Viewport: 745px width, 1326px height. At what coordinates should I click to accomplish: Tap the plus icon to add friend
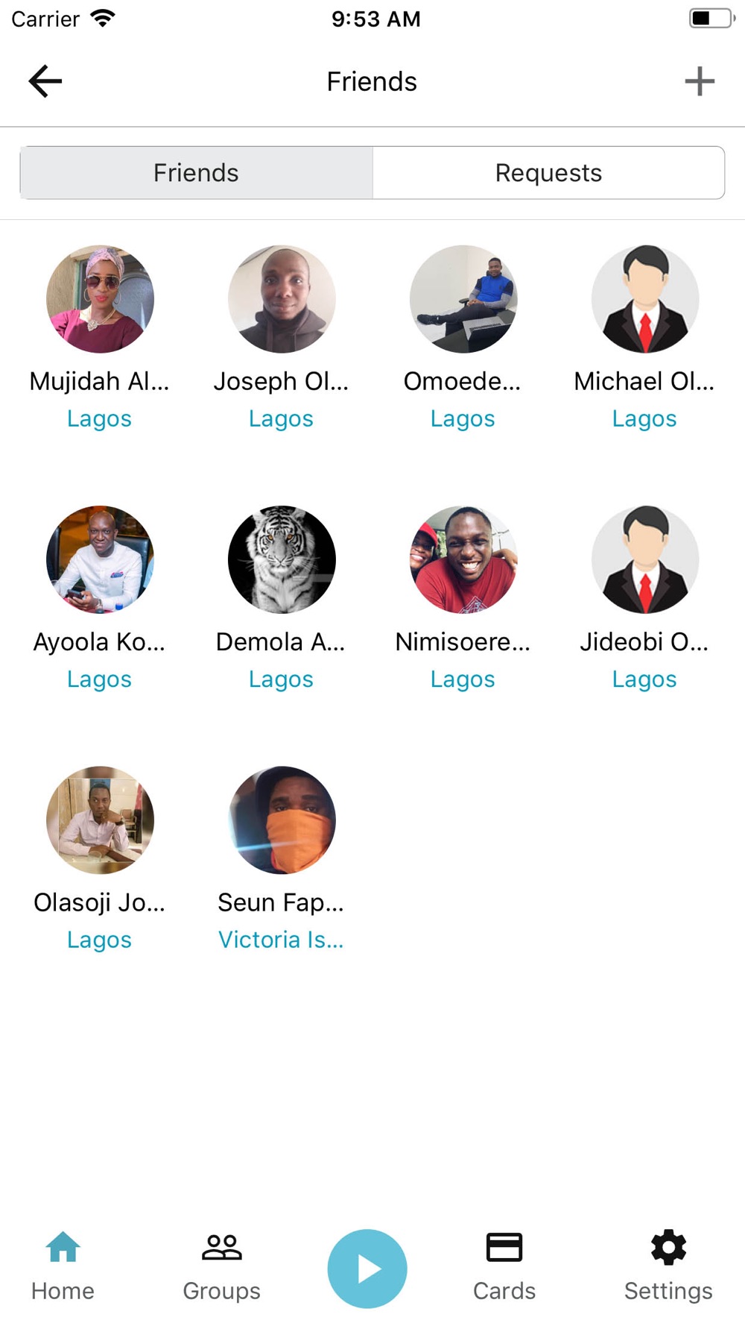coord(700,81)
